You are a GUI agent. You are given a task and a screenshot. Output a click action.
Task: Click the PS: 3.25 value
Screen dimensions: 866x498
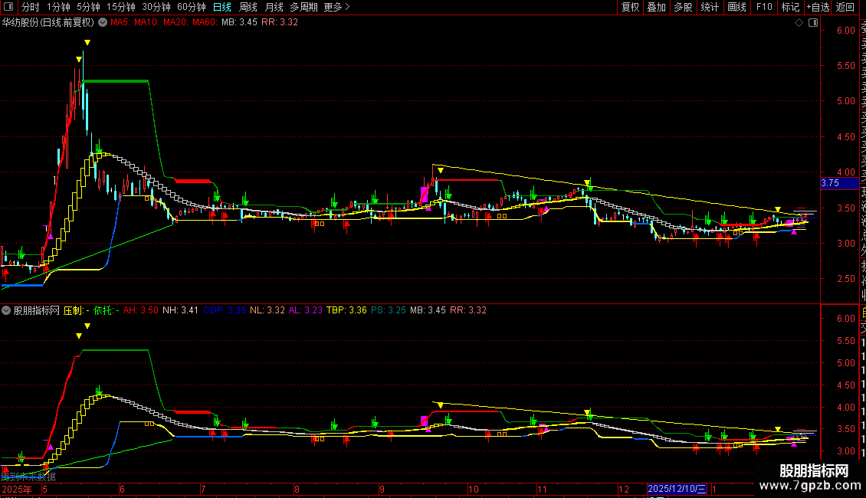tap(389, 310)
